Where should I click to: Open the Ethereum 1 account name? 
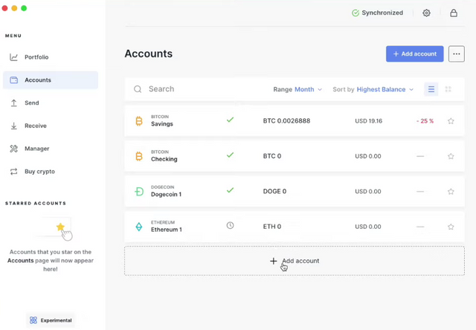coord(167,230)
